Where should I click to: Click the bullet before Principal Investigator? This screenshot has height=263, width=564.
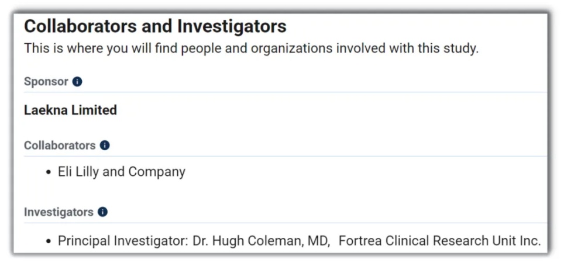(49, 241)
